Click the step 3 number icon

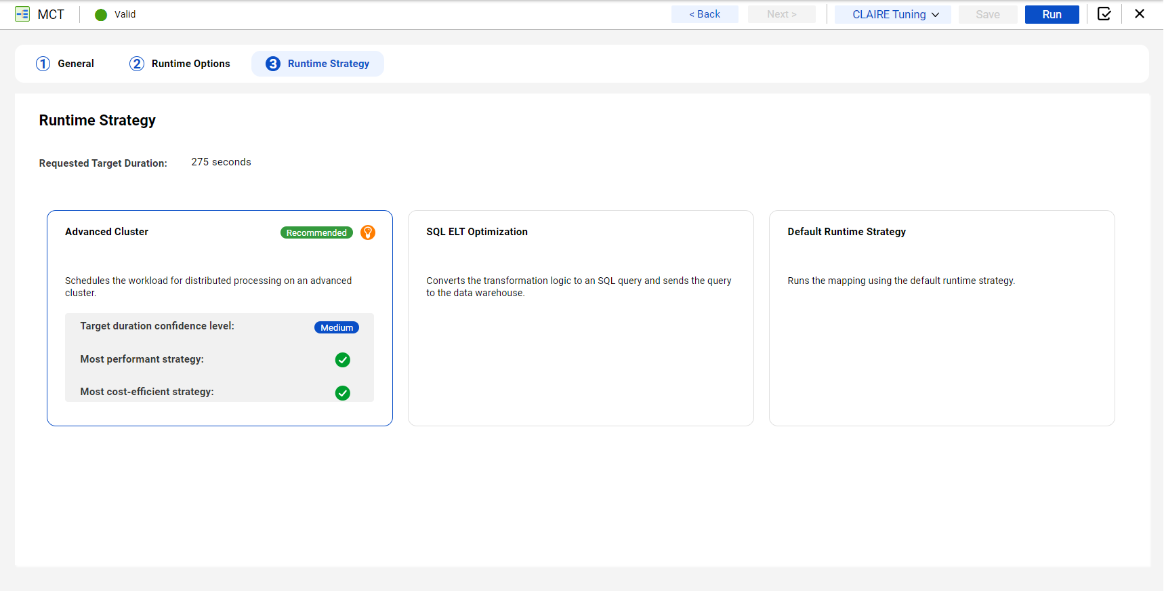point(273,64)
